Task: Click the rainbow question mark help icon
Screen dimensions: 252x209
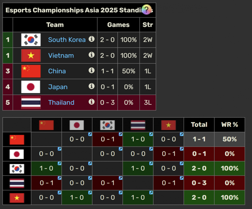Action: [x=146, y=10]
